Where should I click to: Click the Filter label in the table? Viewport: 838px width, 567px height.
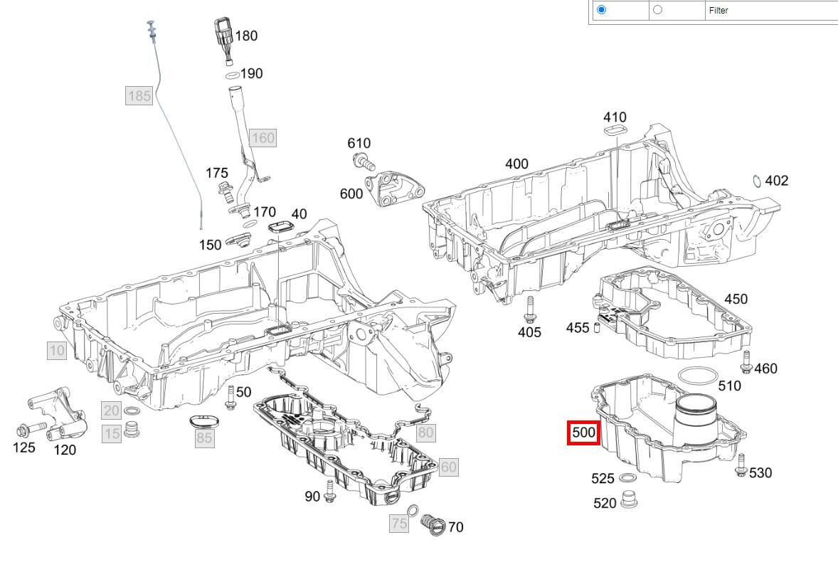pyautogui.click(x=718, y=11)
